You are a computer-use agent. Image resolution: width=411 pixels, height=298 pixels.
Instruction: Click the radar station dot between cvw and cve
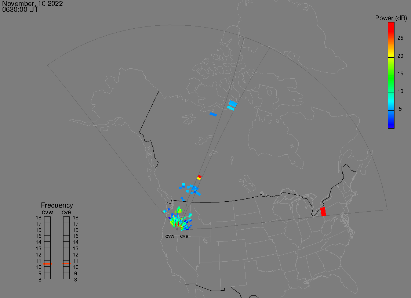click(177, 229)
